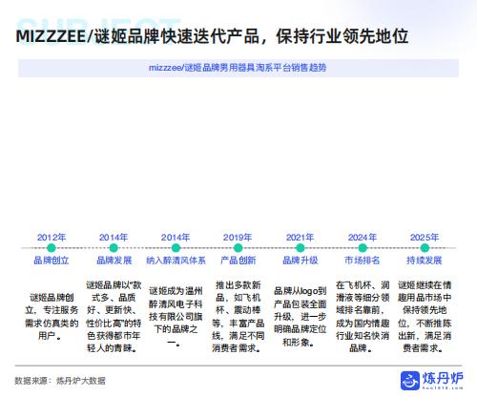Click the 2014年 label belonging to 品牌发展
Viewport: 477px width, 397px height.
(114, 238)
